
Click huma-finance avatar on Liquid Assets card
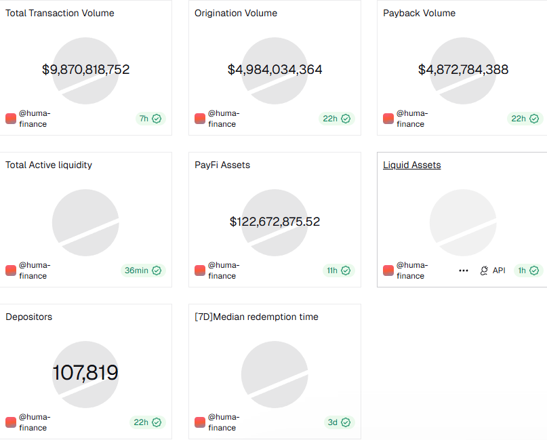[x=388, y=271]
